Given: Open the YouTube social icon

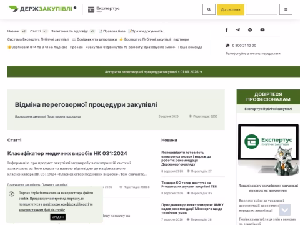Looking at the screenshot, I should pos(262,30).
